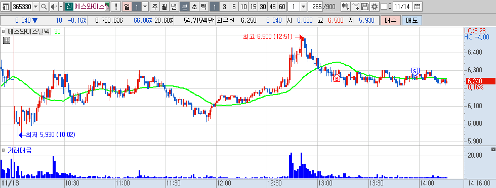Click the add indicator line icon
The image size is (496, 188).
355,7
